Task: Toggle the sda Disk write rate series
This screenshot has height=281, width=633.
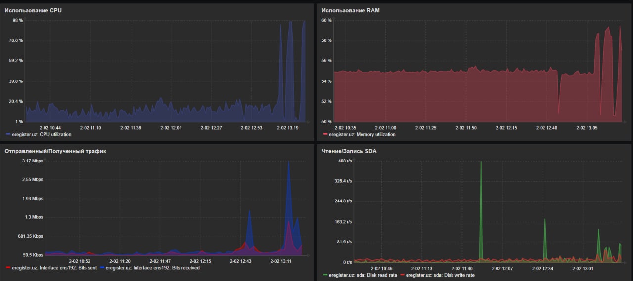Action: tap(440, 275)
